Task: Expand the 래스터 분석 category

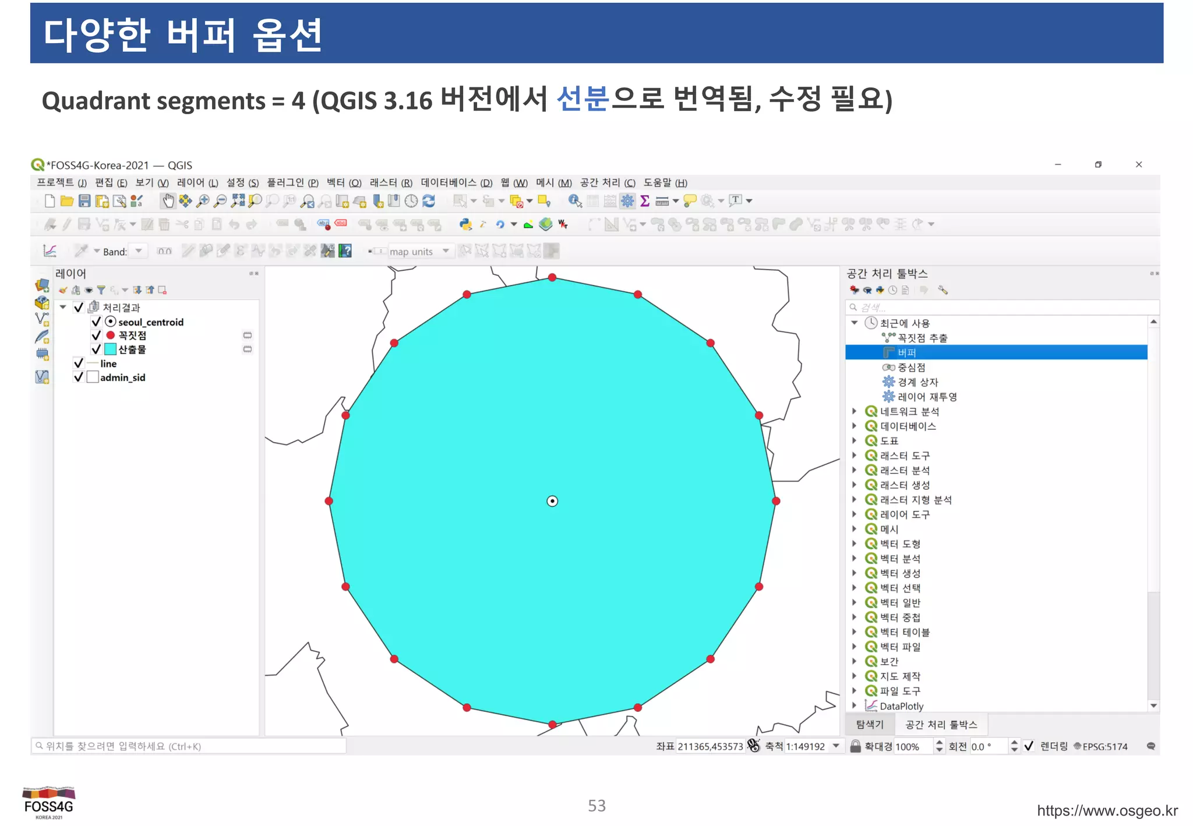Action: tap(854, 470)
